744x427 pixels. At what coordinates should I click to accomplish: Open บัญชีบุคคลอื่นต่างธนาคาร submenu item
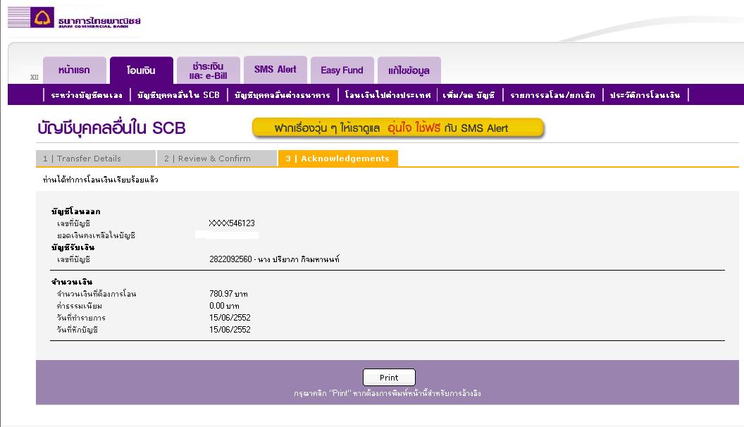[x=283, y=95]
